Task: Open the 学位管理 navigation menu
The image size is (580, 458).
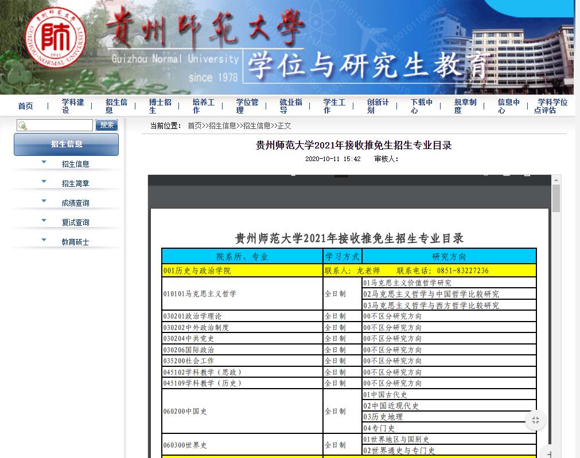Action: [x=247, y=106]
